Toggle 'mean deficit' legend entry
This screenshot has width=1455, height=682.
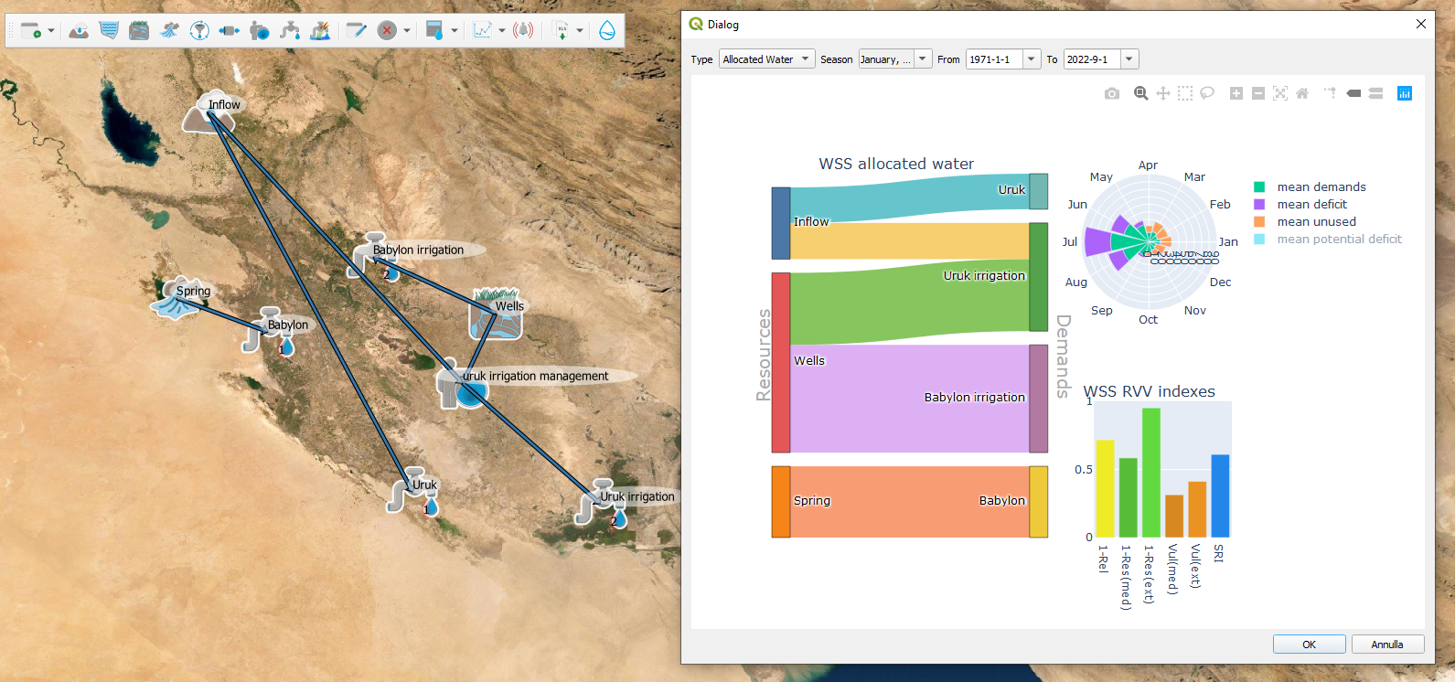(x=1300, y=204)
